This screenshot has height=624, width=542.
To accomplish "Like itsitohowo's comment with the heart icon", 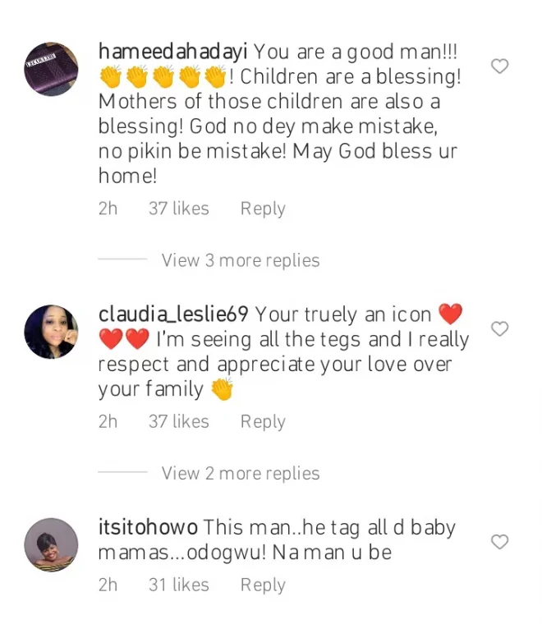I will pyautogui.click(x=499, y=542).
